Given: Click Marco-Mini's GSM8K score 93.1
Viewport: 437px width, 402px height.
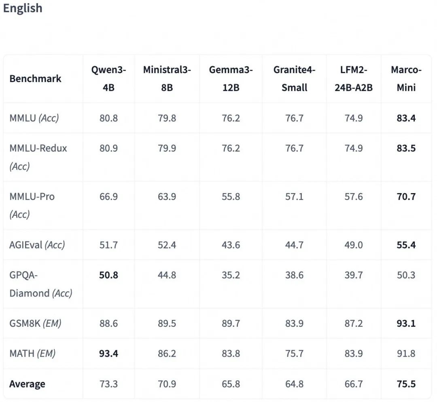Looking at the screenshot, I should click(406, 324).
